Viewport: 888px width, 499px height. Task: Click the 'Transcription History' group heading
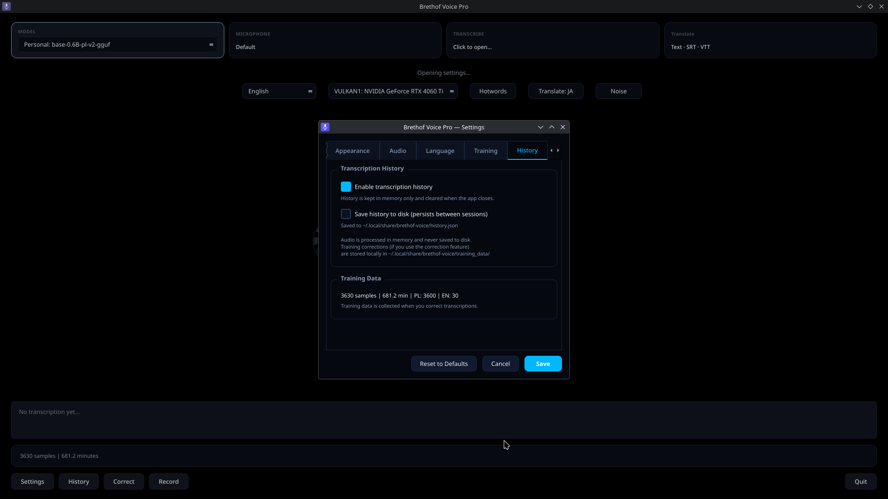click(372, 168)
